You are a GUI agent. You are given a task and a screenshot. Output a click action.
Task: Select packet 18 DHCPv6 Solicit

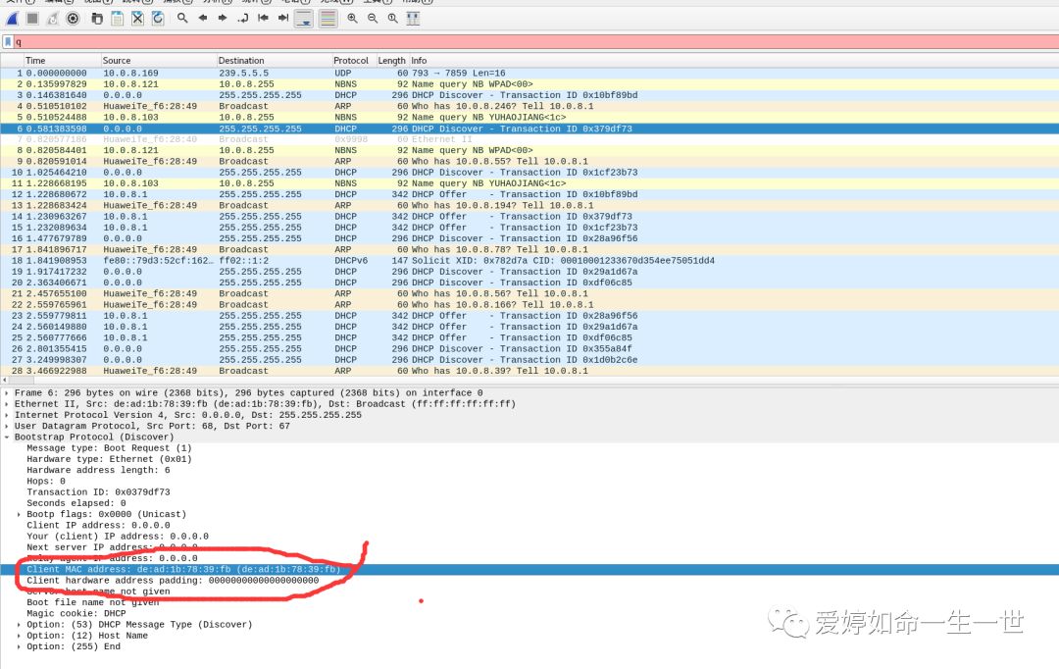529,260
